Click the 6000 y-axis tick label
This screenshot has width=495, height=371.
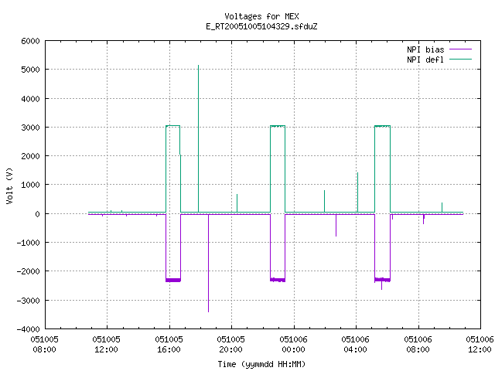31,41
